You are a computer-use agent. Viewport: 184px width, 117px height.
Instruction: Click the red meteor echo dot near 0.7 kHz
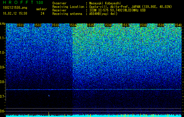(x=49, y=96)
